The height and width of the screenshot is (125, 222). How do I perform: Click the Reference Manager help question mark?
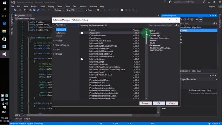pos(169,20)
